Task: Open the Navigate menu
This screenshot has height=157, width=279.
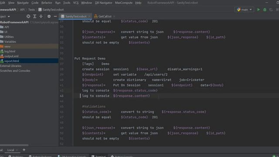Action: coord(23,3)
